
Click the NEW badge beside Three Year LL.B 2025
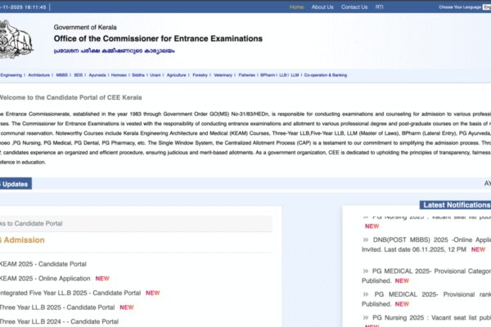pos(127,307)
